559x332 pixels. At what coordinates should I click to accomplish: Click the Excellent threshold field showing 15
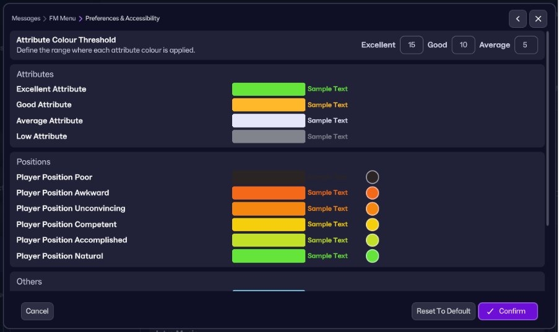(x=412, y=45)
